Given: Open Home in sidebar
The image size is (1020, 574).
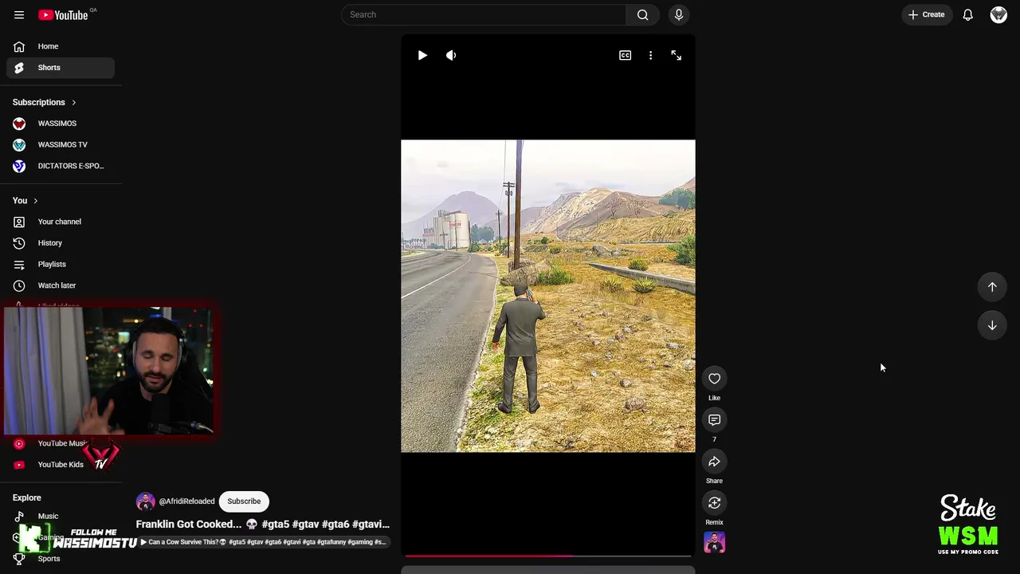Looking at the screenshot, I should [61, 46].
